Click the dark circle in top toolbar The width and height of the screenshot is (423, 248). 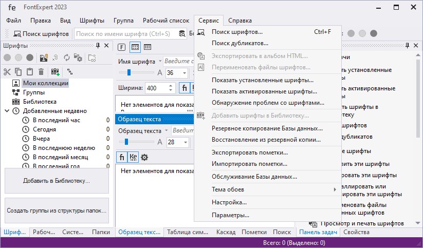(373, 33)
